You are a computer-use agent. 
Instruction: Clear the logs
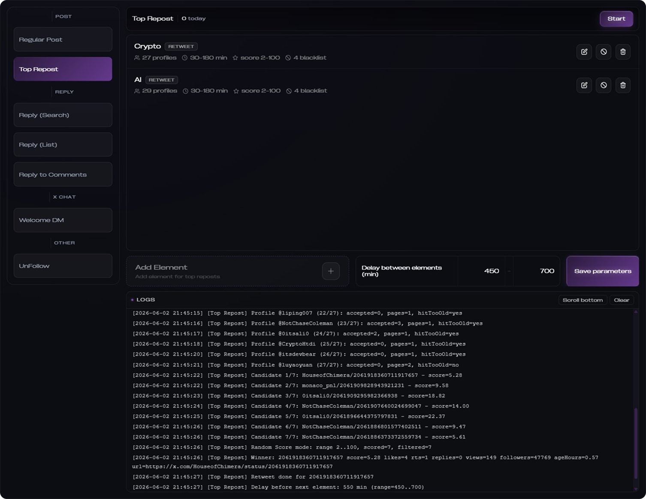click(x=622, y=300)
